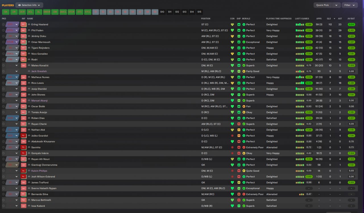The height and width of the screenshot is (213, 364).
Task: Select the S10 substitute slot
Action: pyautogui.click(x=162, y=12)
